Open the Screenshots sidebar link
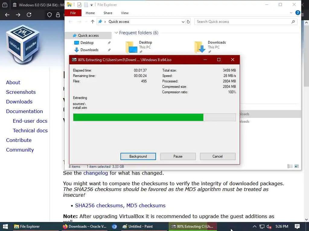309x231 pixels. coord(21,92)
